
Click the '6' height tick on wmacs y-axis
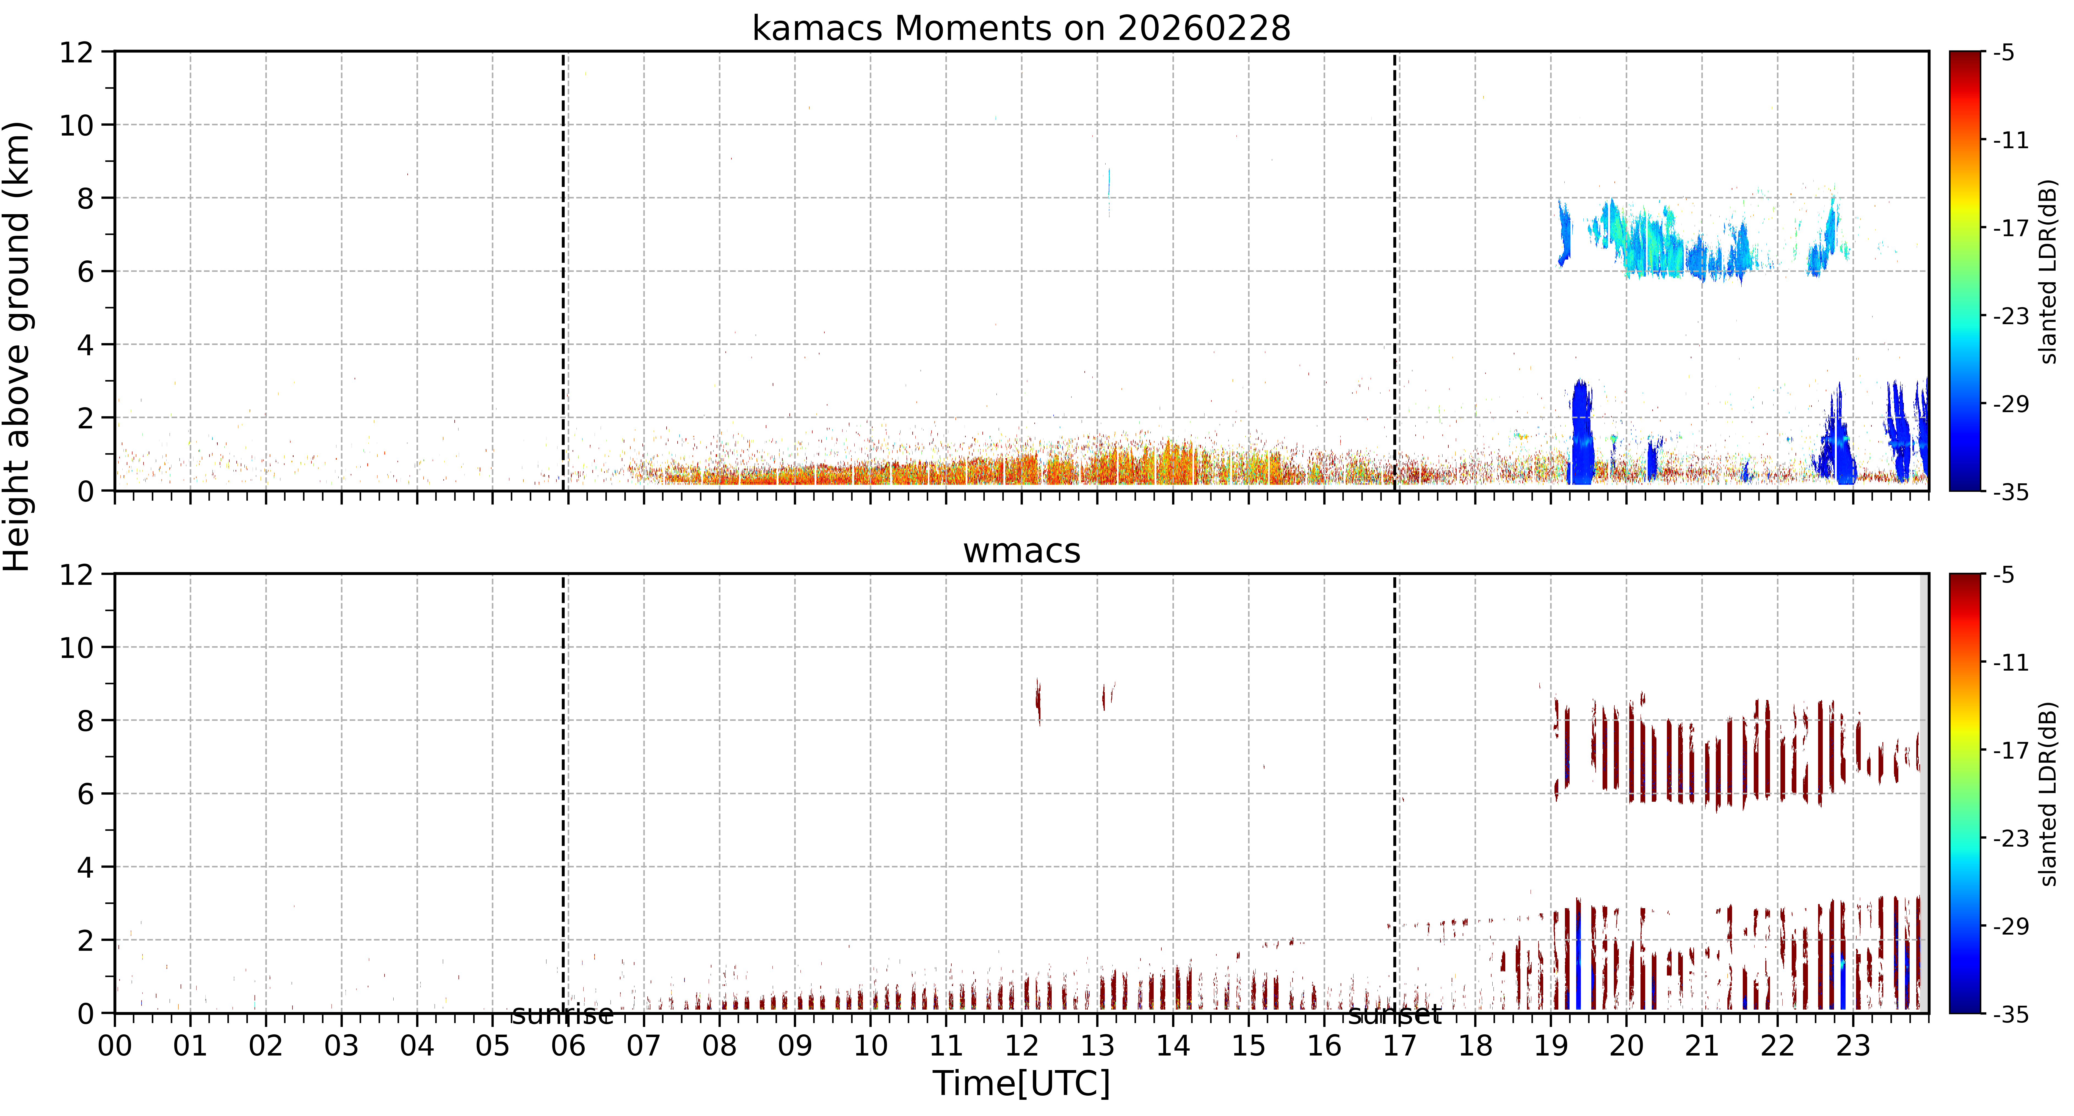point(85,795)
